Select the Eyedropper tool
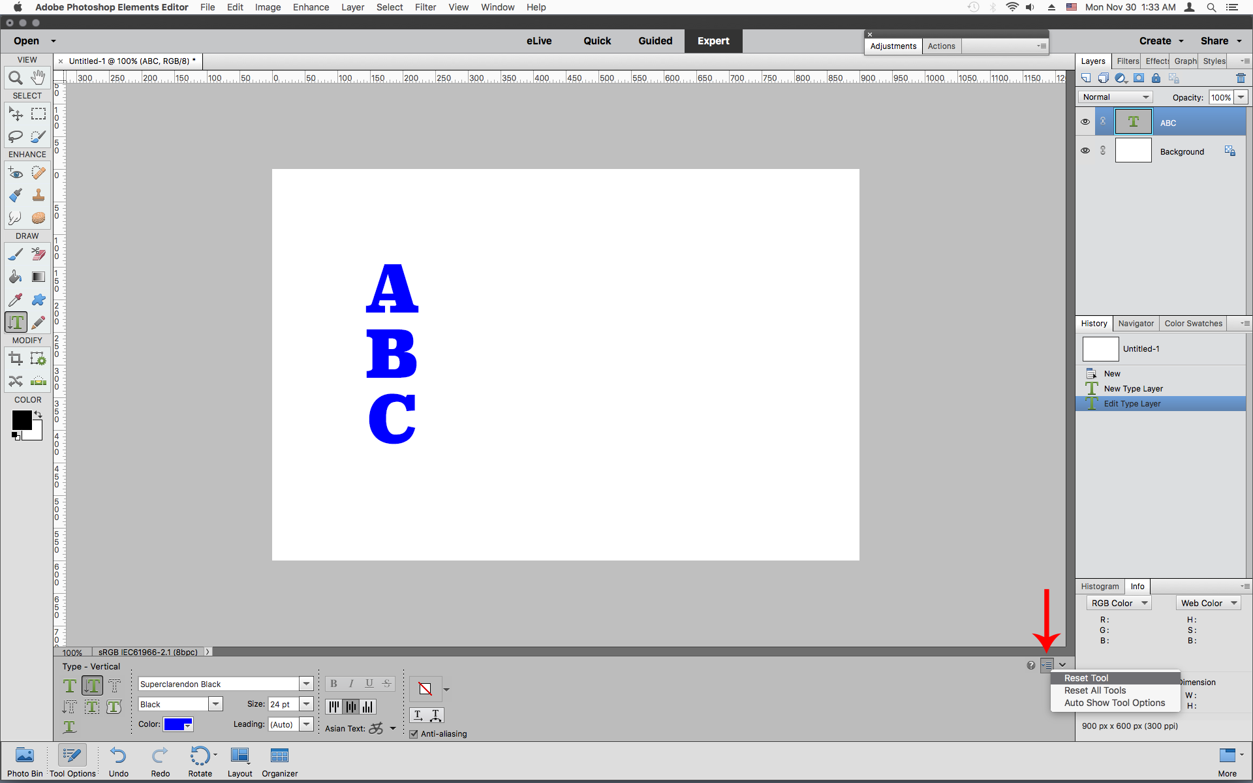 click(14, 299)
